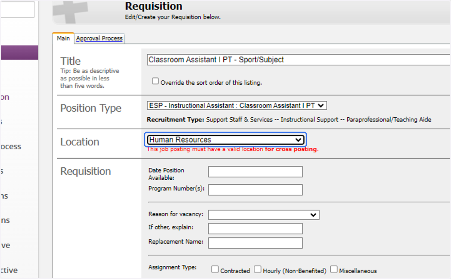
Task: Click the Position Type section label
Action: click(x=91, y=108)
